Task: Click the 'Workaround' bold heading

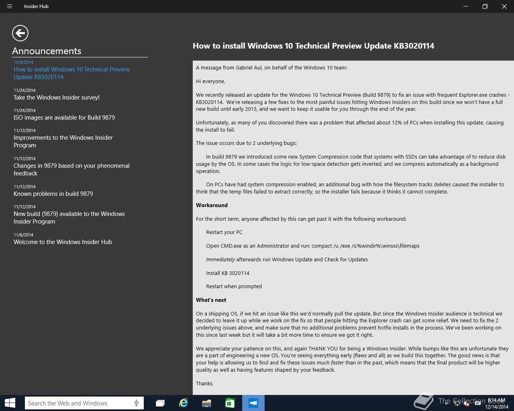Action: click(x=212, y=205)
